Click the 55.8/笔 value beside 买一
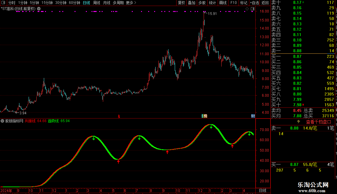 [310, 165]
